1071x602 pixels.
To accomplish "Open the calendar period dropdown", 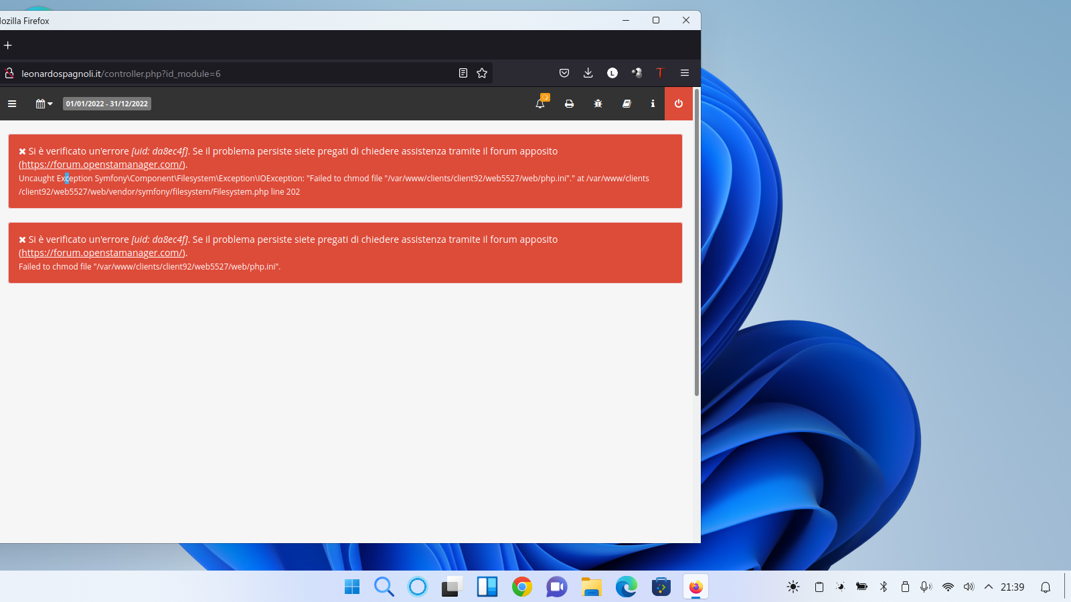I will pos(44,104).
